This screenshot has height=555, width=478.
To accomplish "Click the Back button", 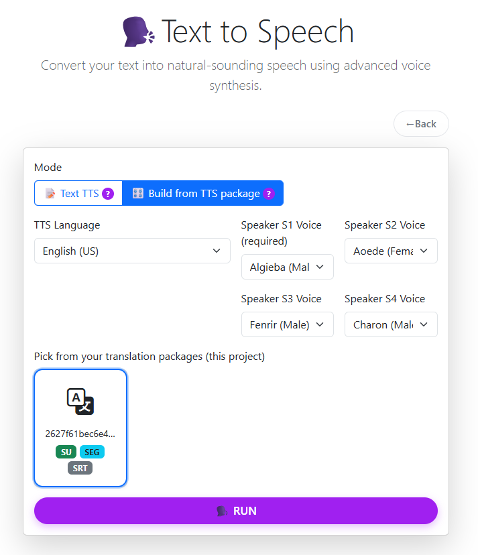I will 421,123.
